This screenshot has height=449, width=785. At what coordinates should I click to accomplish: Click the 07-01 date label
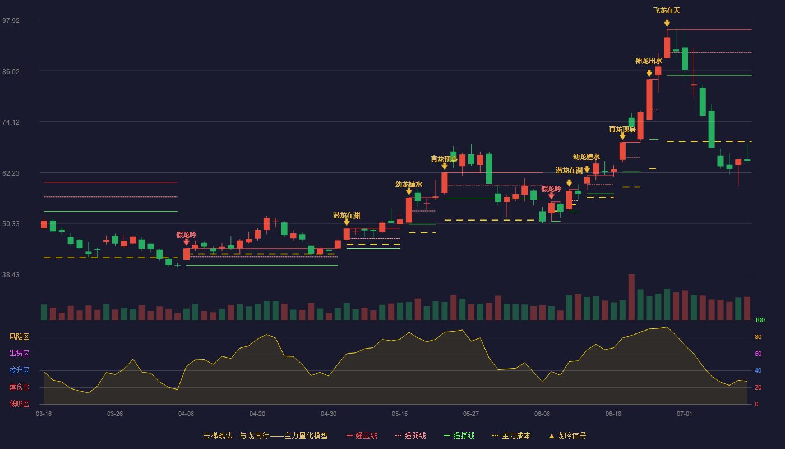[x=685, y=414]
